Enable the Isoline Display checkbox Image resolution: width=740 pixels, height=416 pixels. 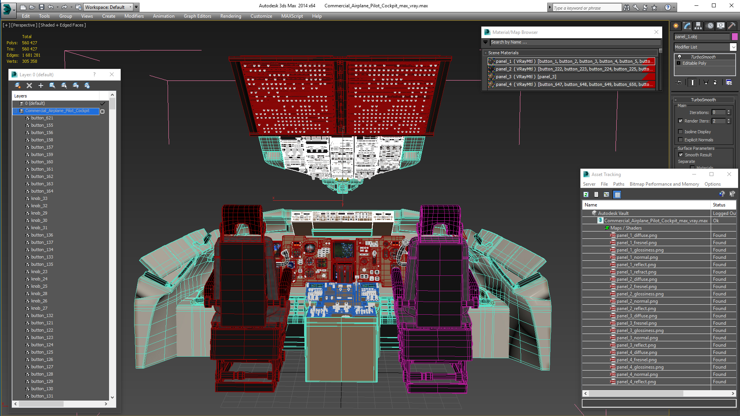coord(680,132)
